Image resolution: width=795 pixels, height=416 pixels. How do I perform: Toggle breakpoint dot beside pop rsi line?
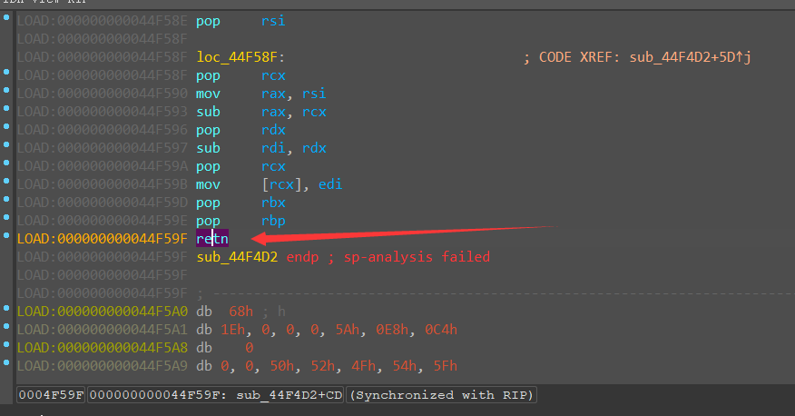[6, 17]
